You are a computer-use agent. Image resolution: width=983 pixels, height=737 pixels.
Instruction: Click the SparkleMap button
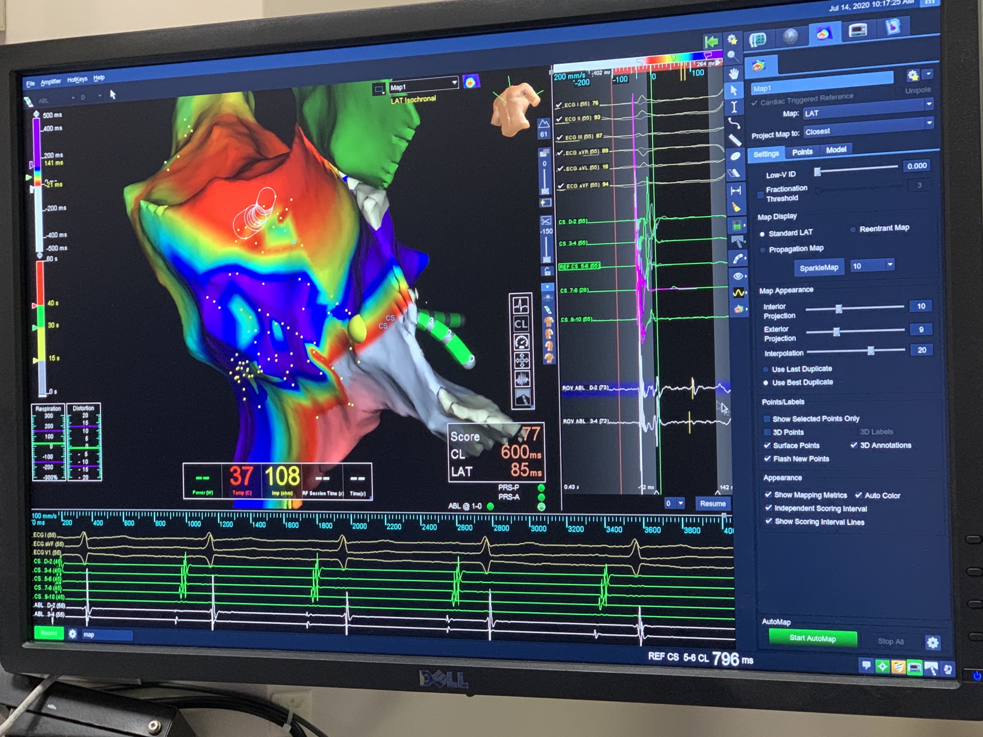[819, 267]
